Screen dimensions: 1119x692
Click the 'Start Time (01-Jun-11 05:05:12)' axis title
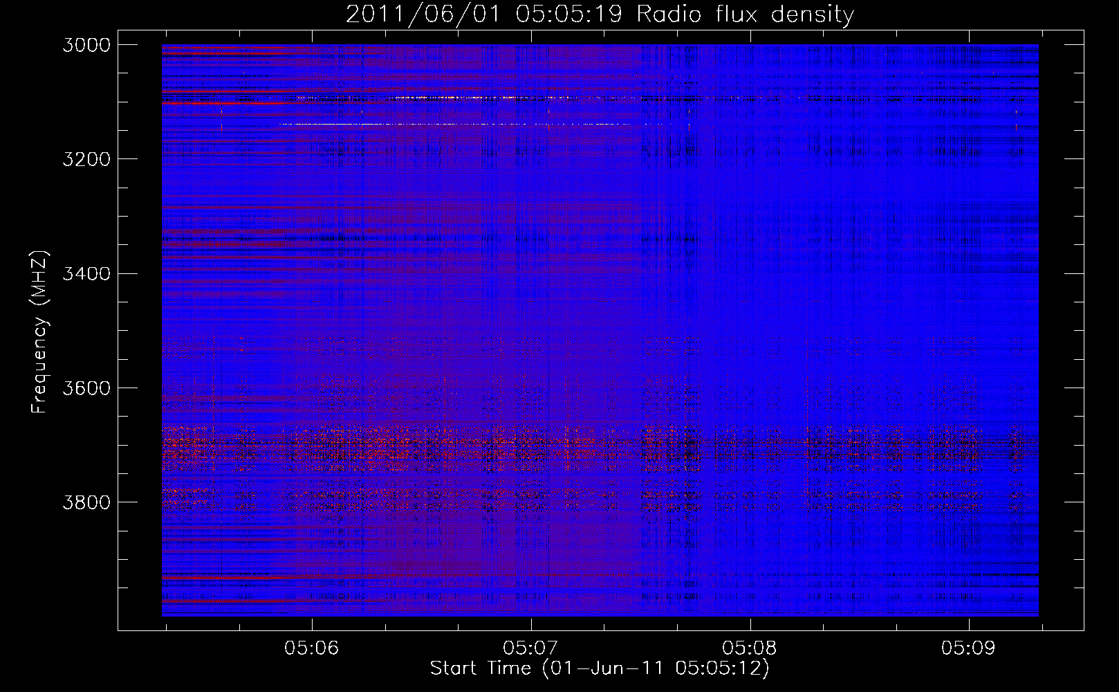tap(600, 668)
